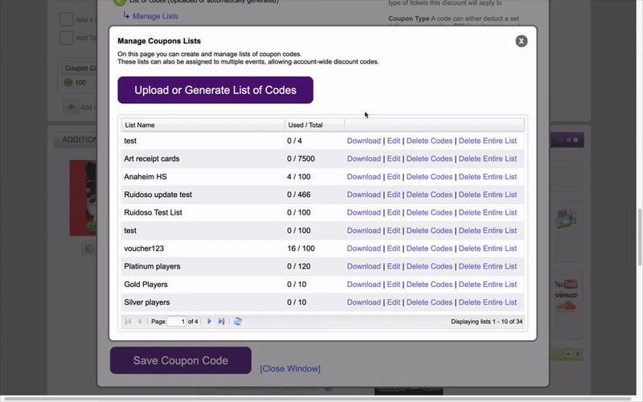This screenshot has height=402, width=643.
Task: Delete entire Ruidoso update test list
Action: (x=488, y=195)
